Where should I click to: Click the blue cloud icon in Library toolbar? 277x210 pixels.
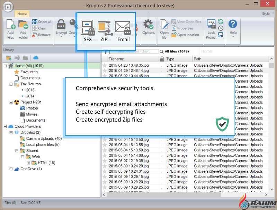click(x=35, y=58)
